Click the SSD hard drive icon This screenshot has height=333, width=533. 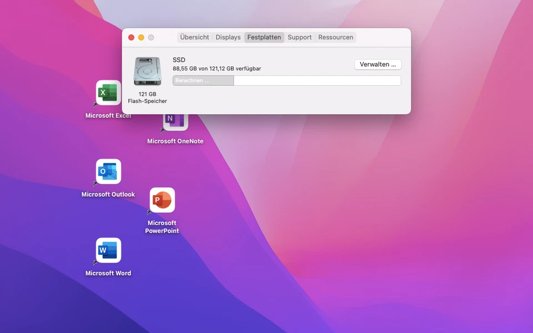[147, 71]
